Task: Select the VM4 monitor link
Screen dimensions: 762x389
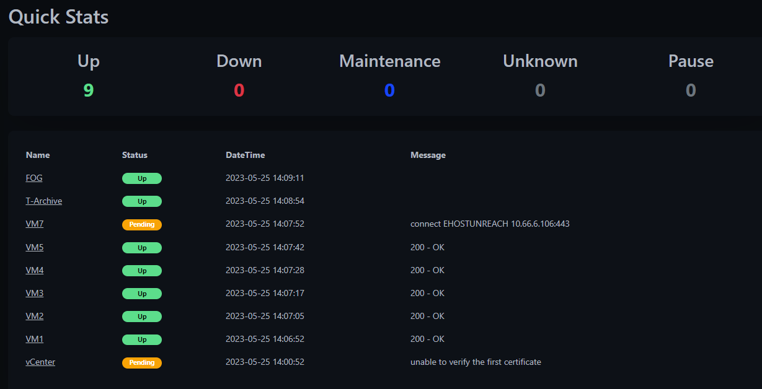Action: 35,271
